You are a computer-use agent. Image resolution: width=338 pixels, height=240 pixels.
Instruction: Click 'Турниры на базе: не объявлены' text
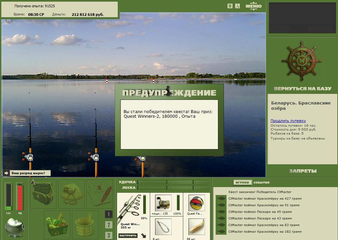298,139
